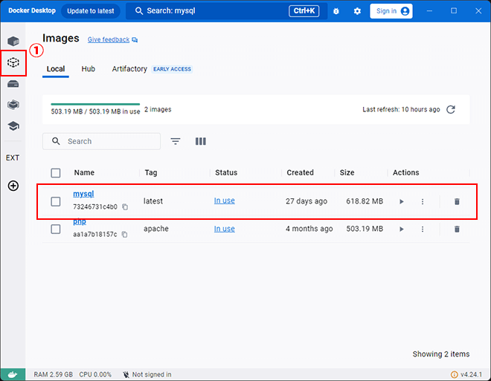491x381 pixels.
Task: Select the php image checkbox
Action: [56, 229]
